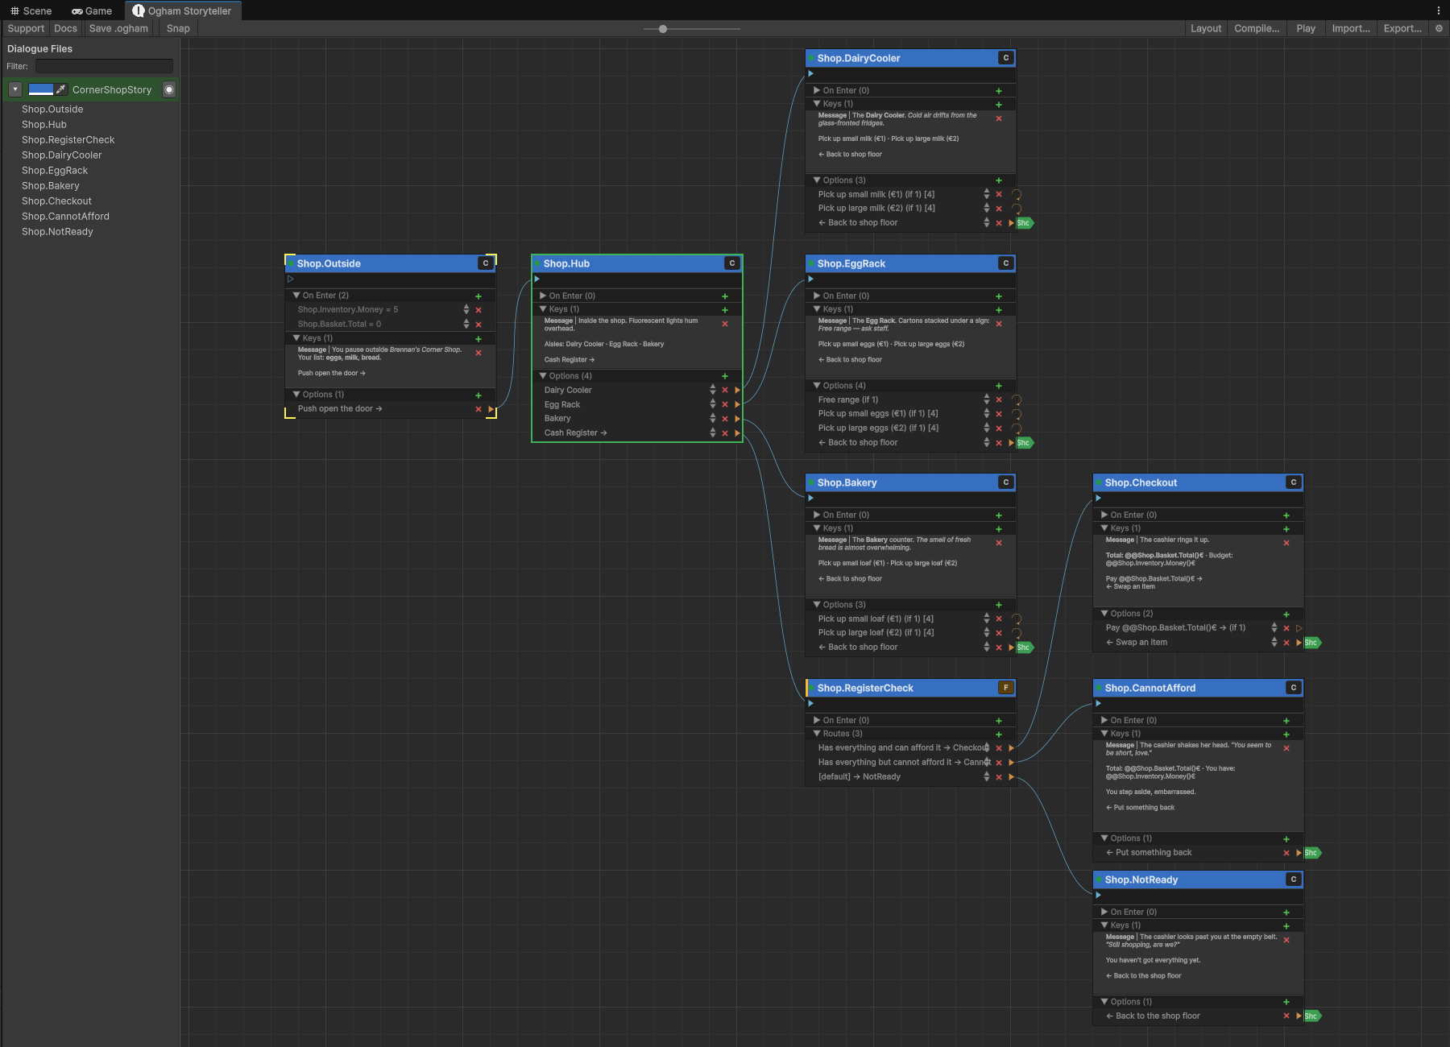Delete Shop.Inventory.Money = 5 action row

478,310
